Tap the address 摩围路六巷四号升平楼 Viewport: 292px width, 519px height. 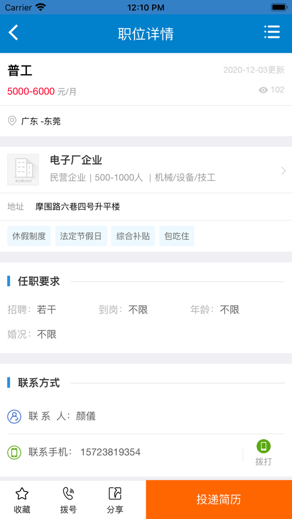78,207
